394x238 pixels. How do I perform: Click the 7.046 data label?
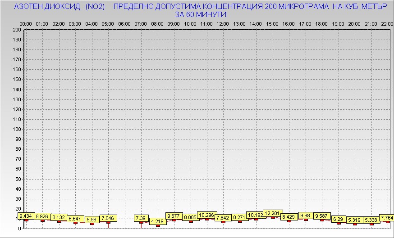[x=108, y=218]
